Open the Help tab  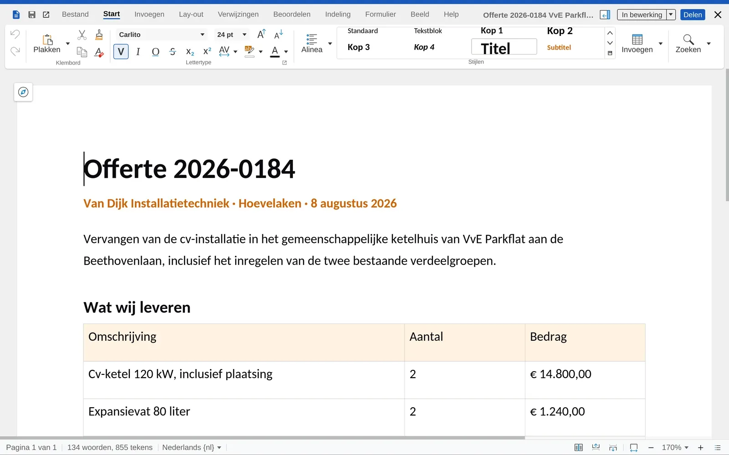[x=451, y=15]
